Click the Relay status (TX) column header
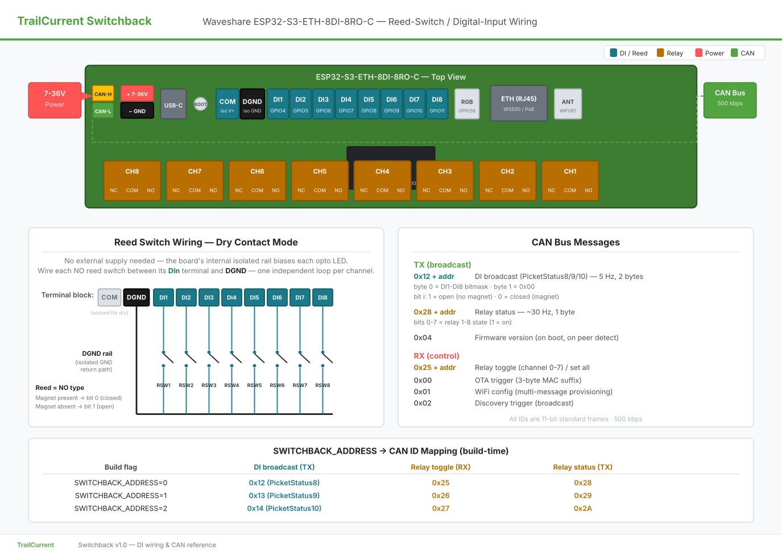Viewport: 782px width, 555px height. click(x=583, y=467)
